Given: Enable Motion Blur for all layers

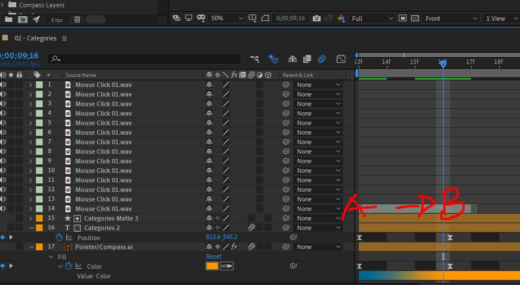Looking at the screenshot, I should (322, 59).
